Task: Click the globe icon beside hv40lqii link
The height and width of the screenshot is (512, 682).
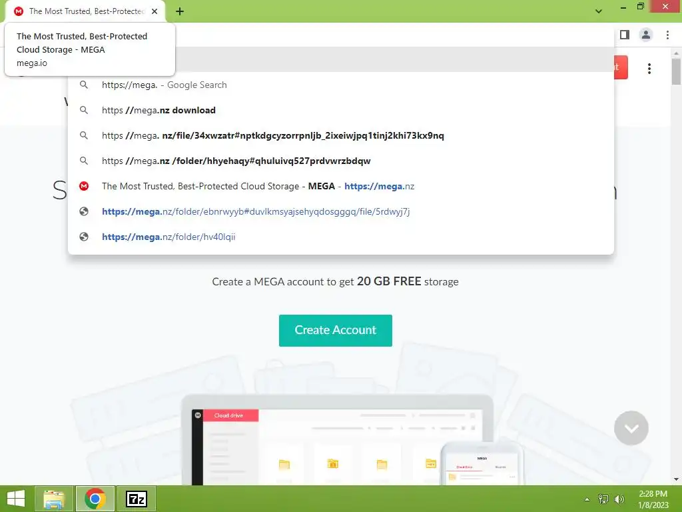Action: tap(84, 237)
